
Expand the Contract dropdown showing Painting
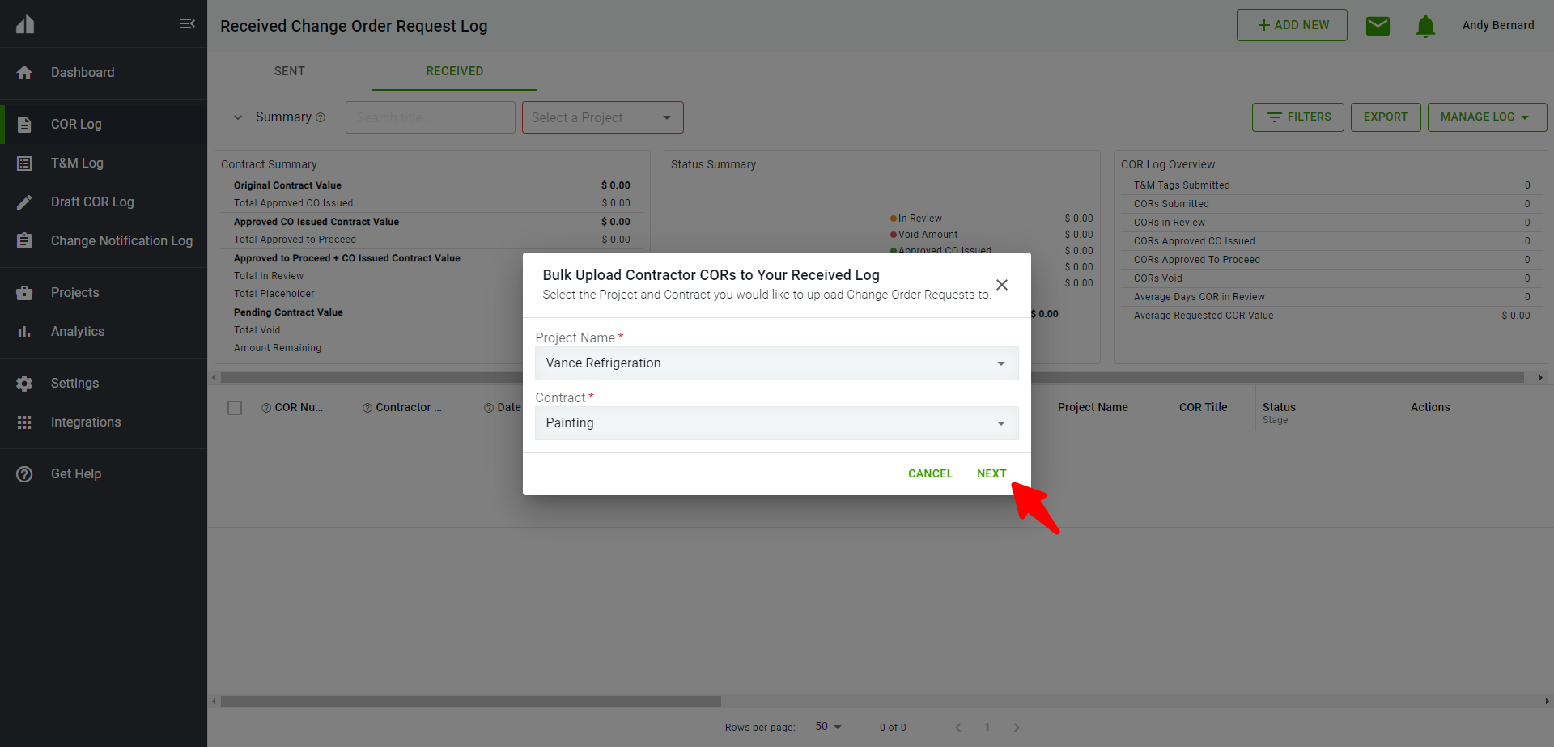pyautogui.click(x=776, y=423)
